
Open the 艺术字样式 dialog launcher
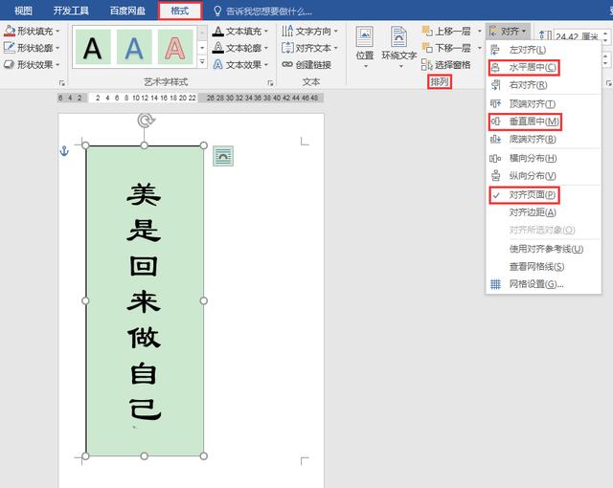[x=270, y=82]
